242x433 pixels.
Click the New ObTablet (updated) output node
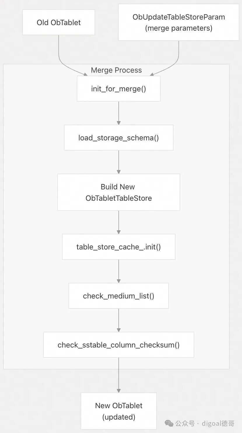119,411
